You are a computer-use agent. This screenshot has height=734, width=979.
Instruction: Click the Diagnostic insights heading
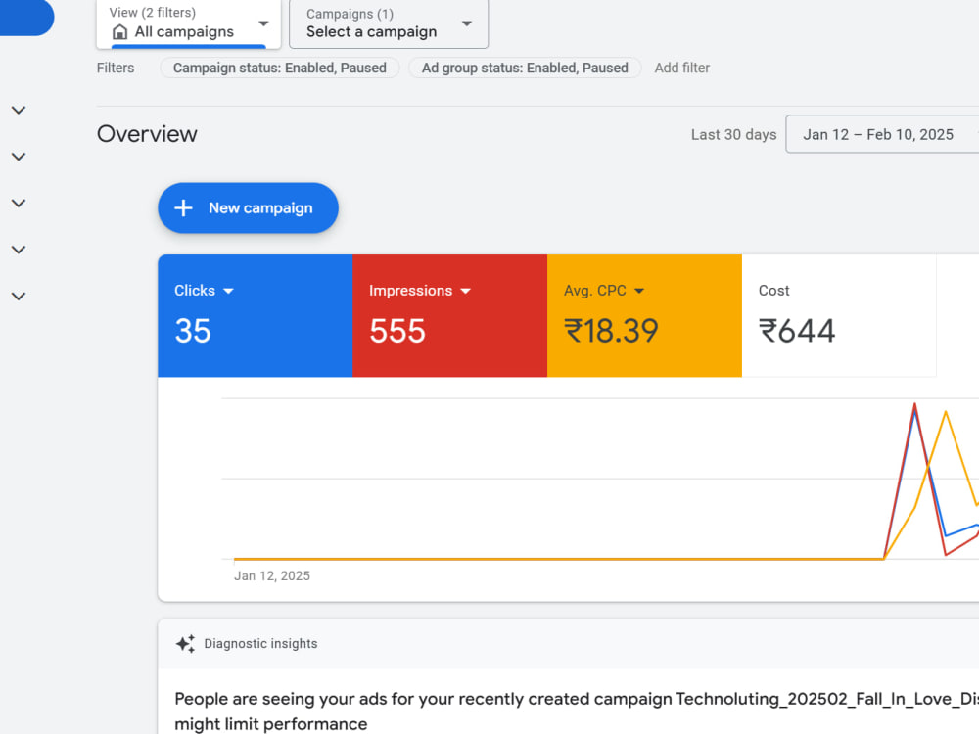point(260,644)
